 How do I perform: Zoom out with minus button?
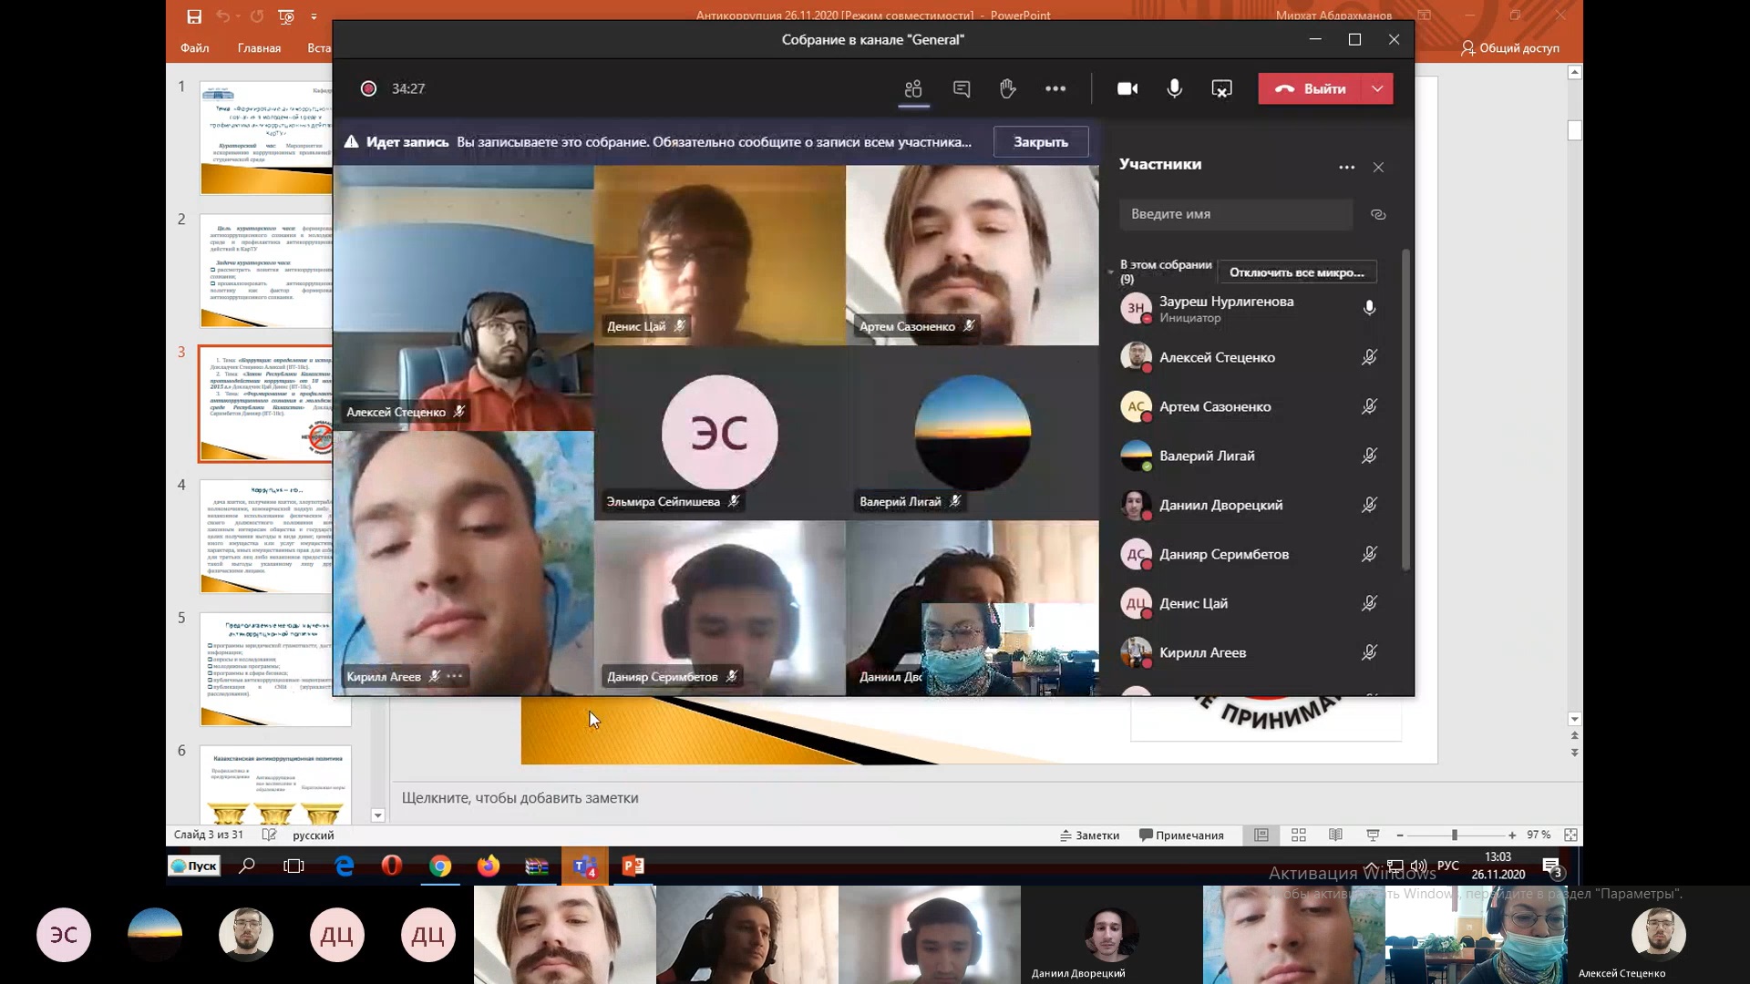tap(1400, 835)
